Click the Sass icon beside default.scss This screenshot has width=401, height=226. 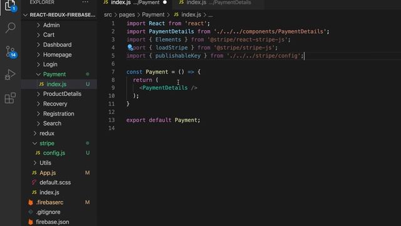tap(34, 183)
